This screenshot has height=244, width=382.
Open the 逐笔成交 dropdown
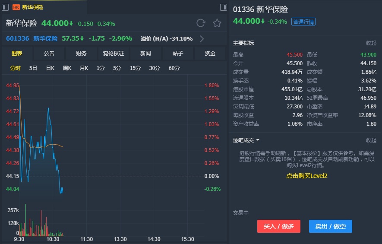(x=258, y=140)
